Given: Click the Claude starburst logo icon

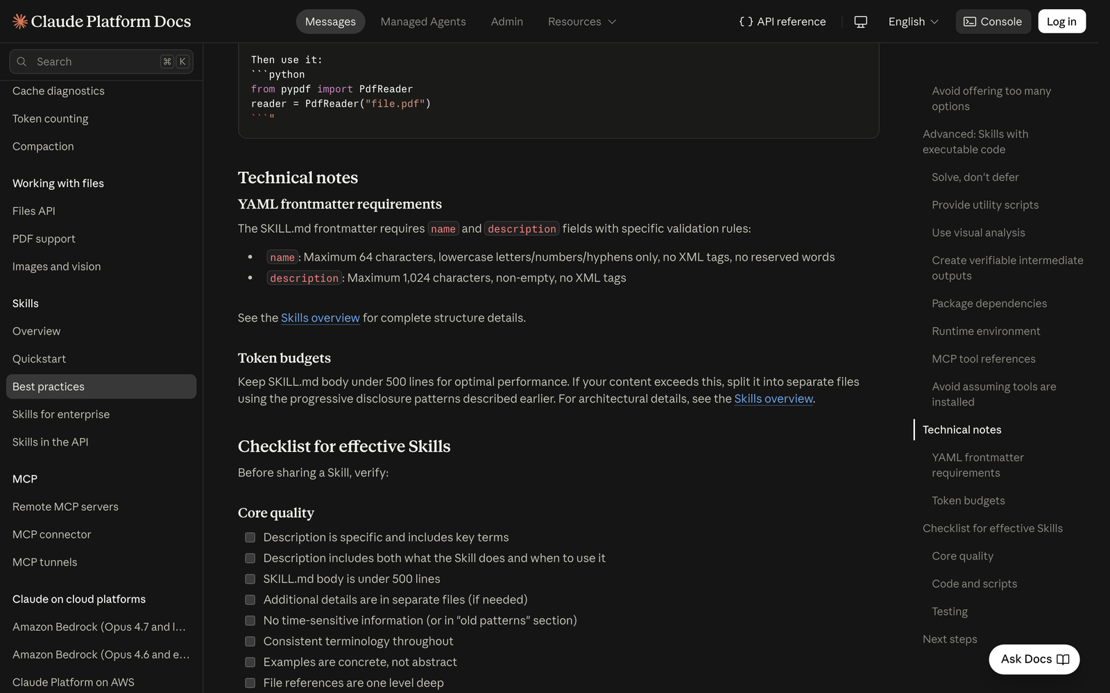Looking at the screenshot, I should click(x=20, y=21).
